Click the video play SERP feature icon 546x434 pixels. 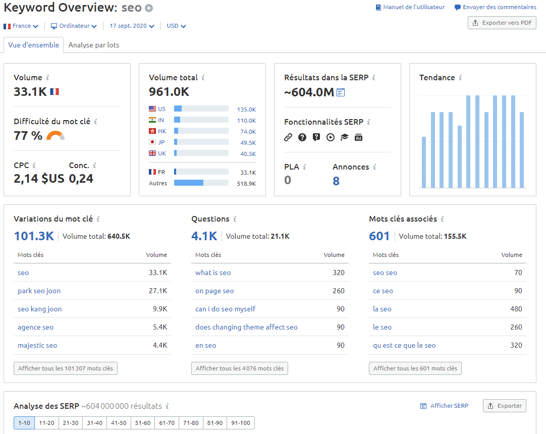coord(331,137)
